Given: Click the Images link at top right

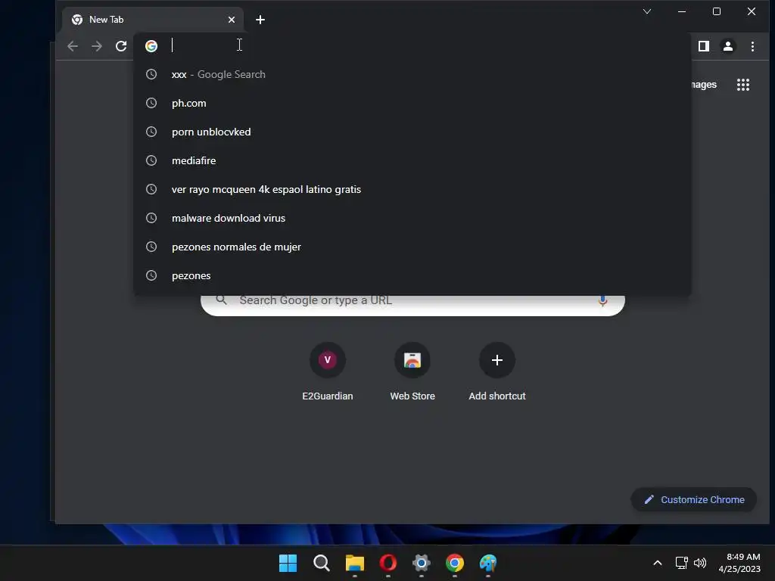Looking at the screenshot, I should coord(704,85).
